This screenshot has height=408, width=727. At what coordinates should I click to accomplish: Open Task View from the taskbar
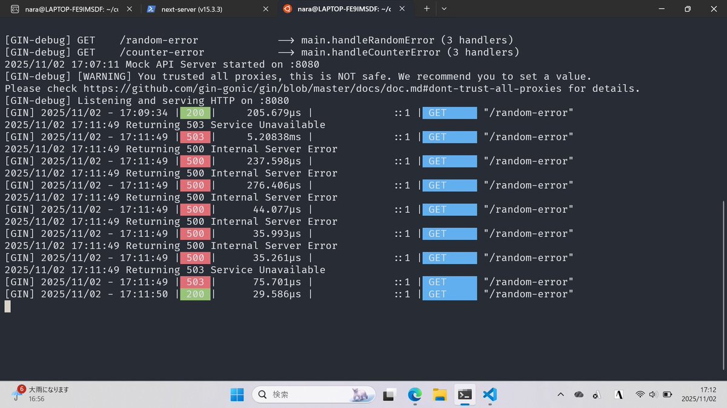click(x=390, y=395)
